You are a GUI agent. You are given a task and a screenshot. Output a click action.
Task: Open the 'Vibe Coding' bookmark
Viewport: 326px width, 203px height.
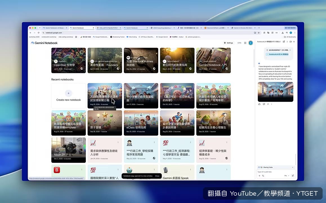[131, 37]
